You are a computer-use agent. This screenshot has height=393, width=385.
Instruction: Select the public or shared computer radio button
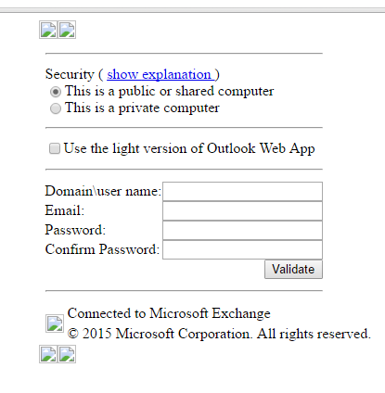56,92
